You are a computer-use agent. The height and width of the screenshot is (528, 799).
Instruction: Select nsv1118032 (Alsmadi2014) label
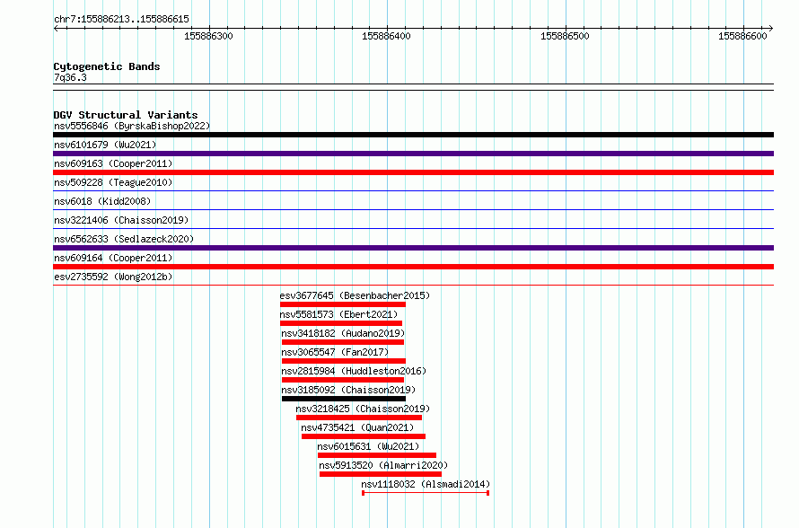(x=426, y=484)
